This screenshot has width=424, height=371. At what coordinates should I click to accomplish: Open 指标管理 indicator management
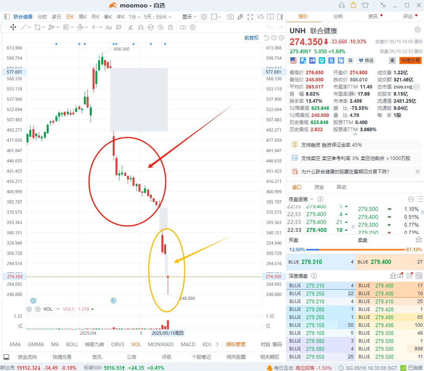(x=235, y=344)
